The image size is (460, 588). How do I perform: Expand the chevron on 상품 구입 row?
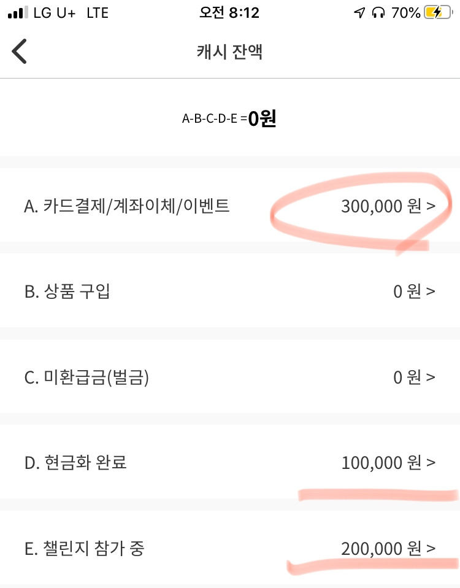[x=431, y=291]
